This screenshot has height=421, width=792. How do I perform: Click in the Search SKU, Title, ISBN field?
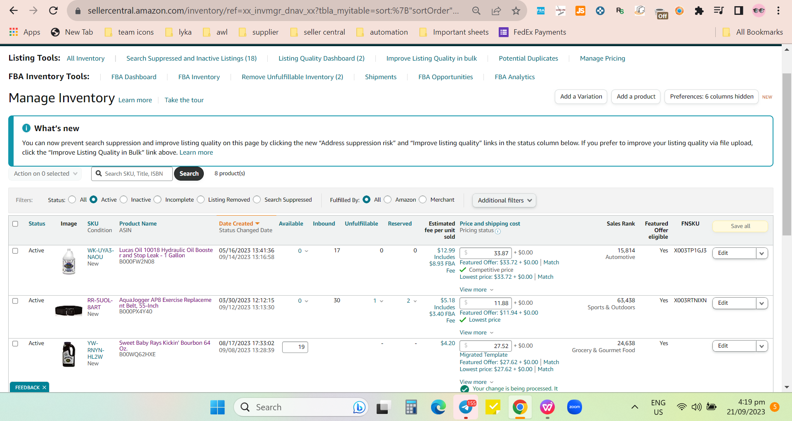pos(132,174)
